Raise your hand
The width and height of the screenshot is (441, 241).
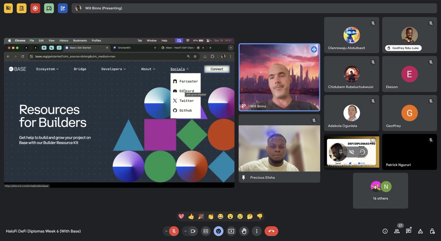244,231
